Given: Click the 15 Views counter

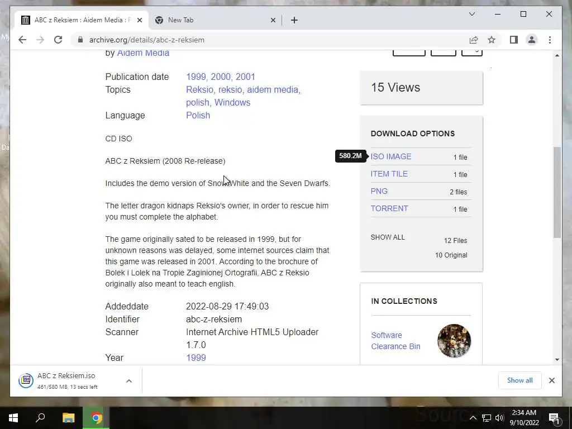Looking at the screenshot, I should pyautogui.click(x=421, y=88).
